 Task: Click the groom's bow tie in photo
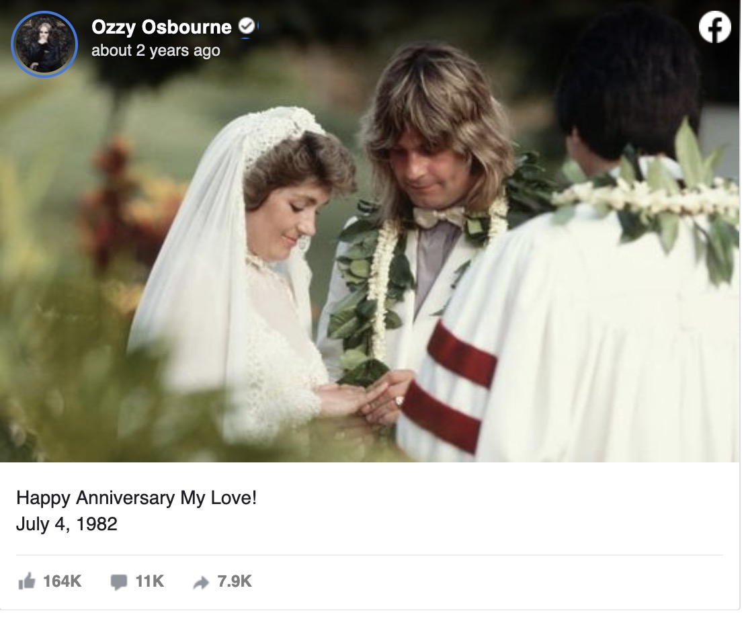pyautogui.click(x=438, y=216)
